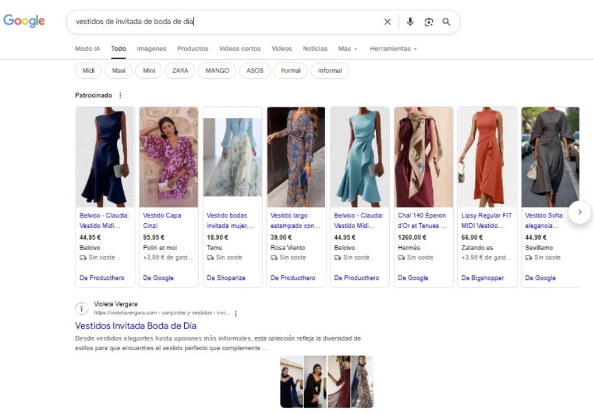The width and height of the screenshot is (594, 414).
Task: Open the Productos tab
Action: coord(193,49)
